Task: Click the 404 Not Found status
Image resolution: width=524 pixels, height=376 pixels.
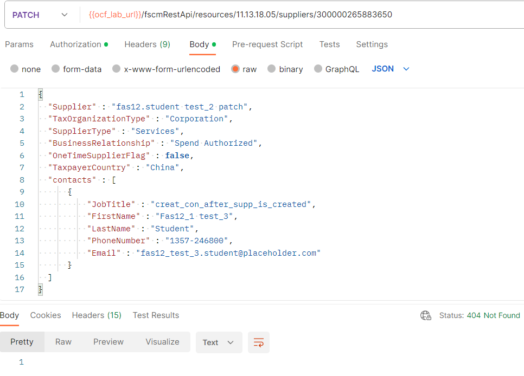Action: click(x=493, y=315)
